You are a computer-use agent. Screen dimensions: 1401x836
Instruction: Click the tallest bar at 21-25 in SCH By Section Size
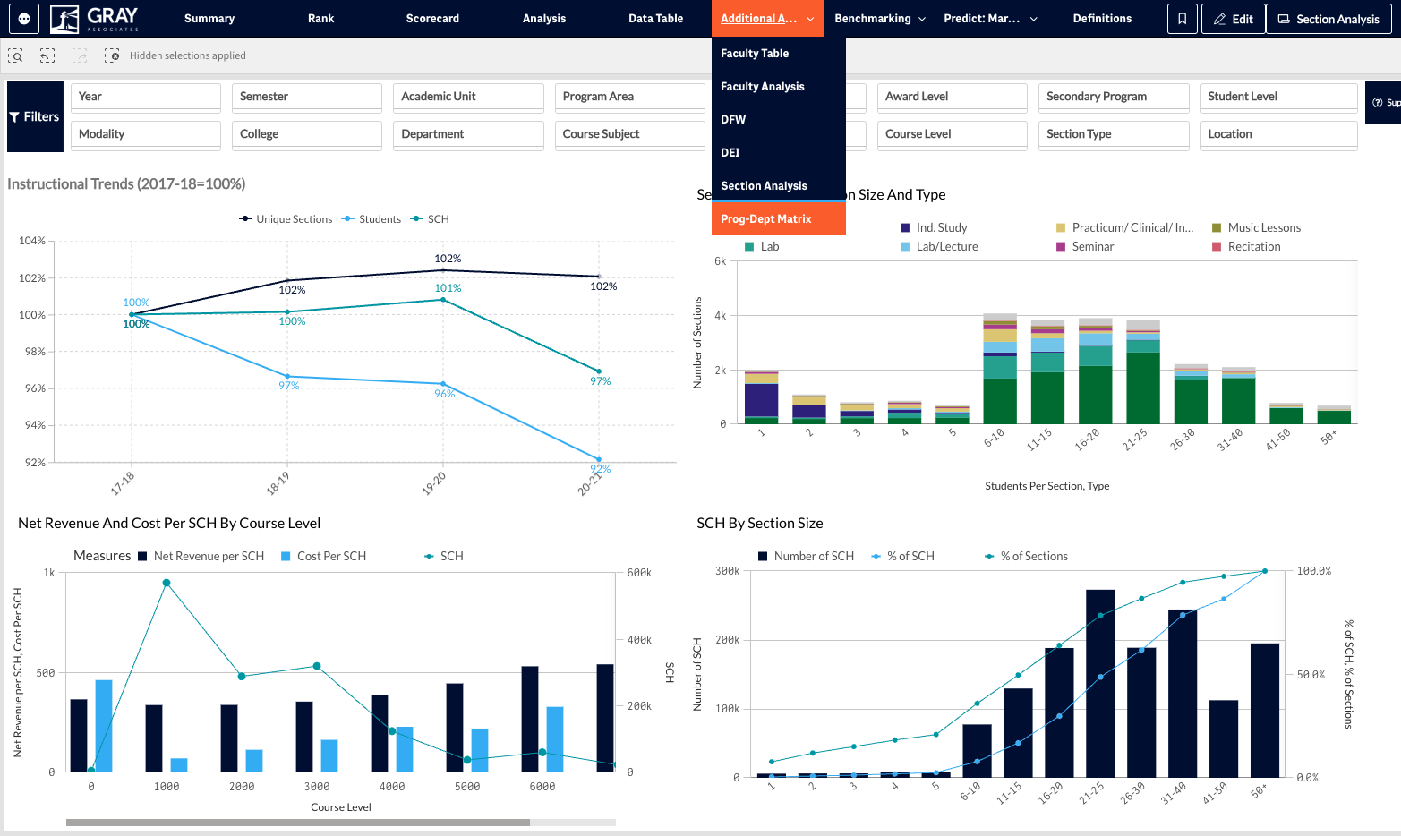coord(1100,683)
